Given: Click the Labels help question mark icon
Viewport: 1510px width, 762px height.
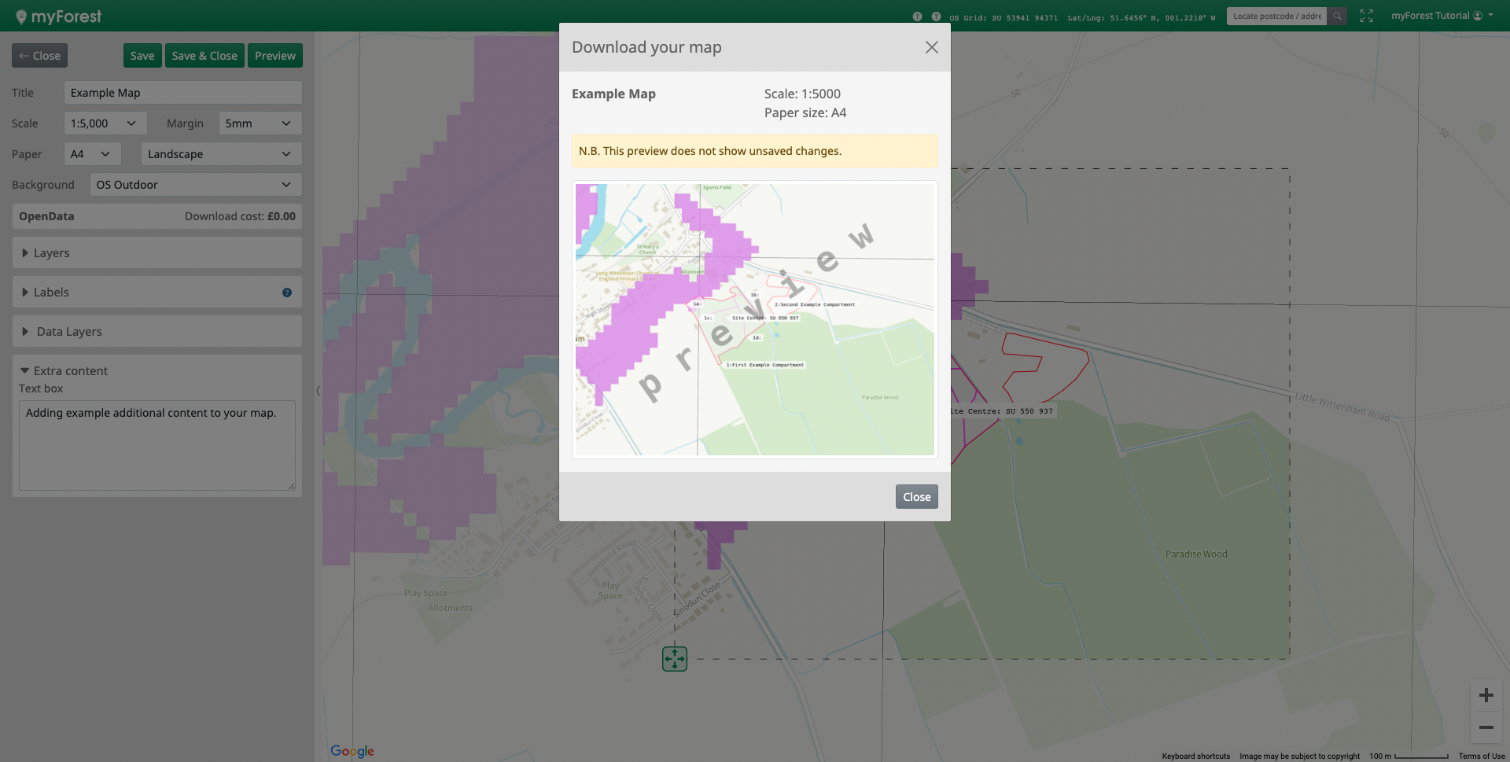Looking at the screenshot, I should click(x=287, y=293).
